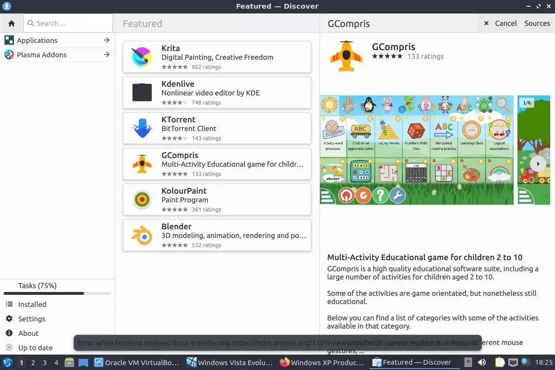
Task: Open the second partially visible screenshot thumbnail
Action: coord(534,150)
